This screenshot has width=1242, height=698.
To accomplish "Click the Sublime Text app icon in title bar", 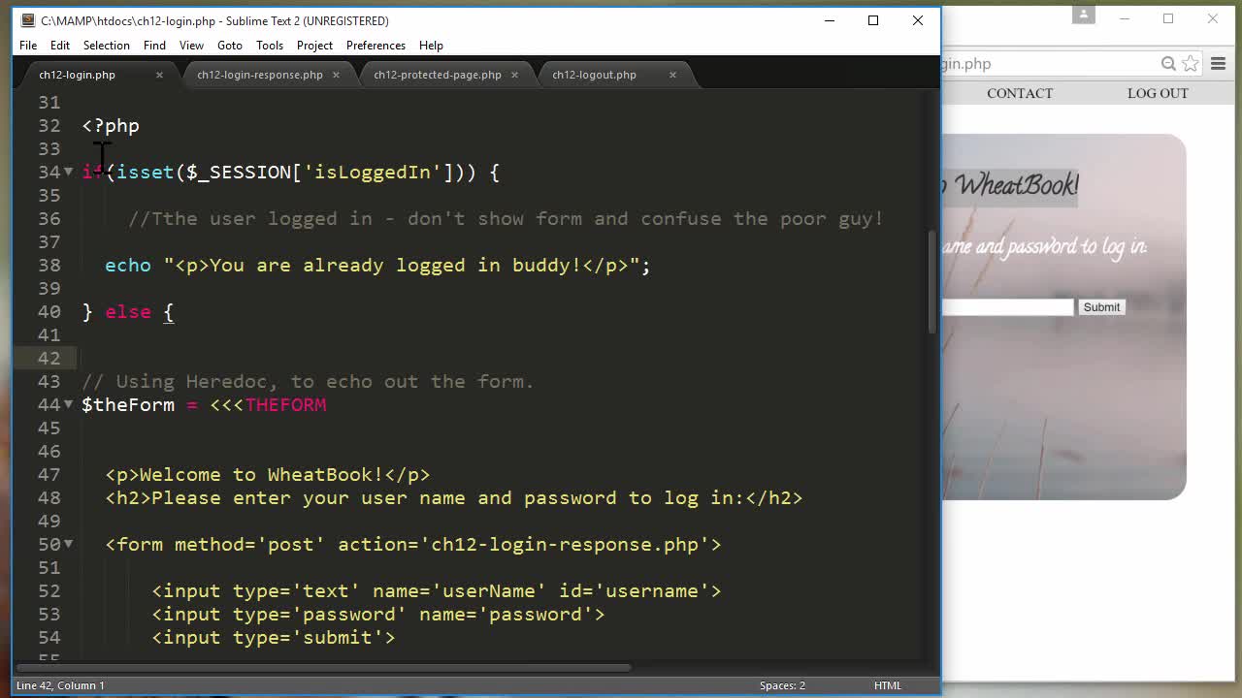I will (x=27, y=20).
